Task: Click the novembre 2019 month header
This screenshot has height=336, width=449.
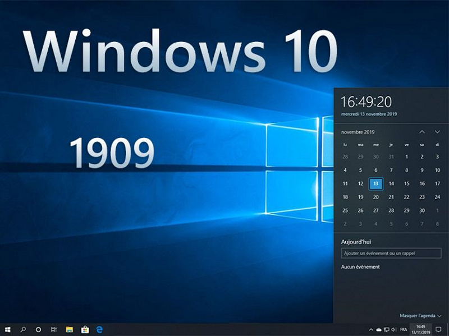Action: tap(358, 132)
